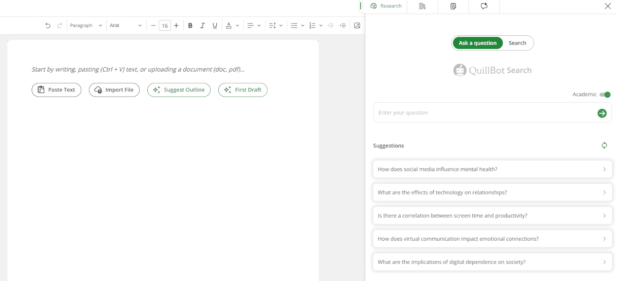The image size is (617, 281).
Task: Expand the alignment options arrow
Action: tap(259, 25)
